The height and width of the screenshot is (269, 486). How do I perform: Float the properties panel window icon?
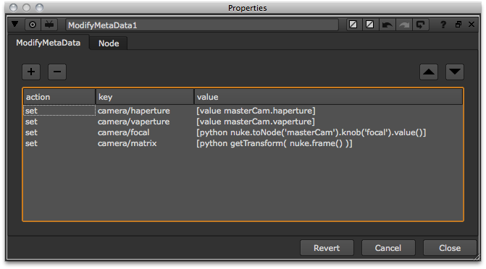pyautogui.click(x=458, y=25)
